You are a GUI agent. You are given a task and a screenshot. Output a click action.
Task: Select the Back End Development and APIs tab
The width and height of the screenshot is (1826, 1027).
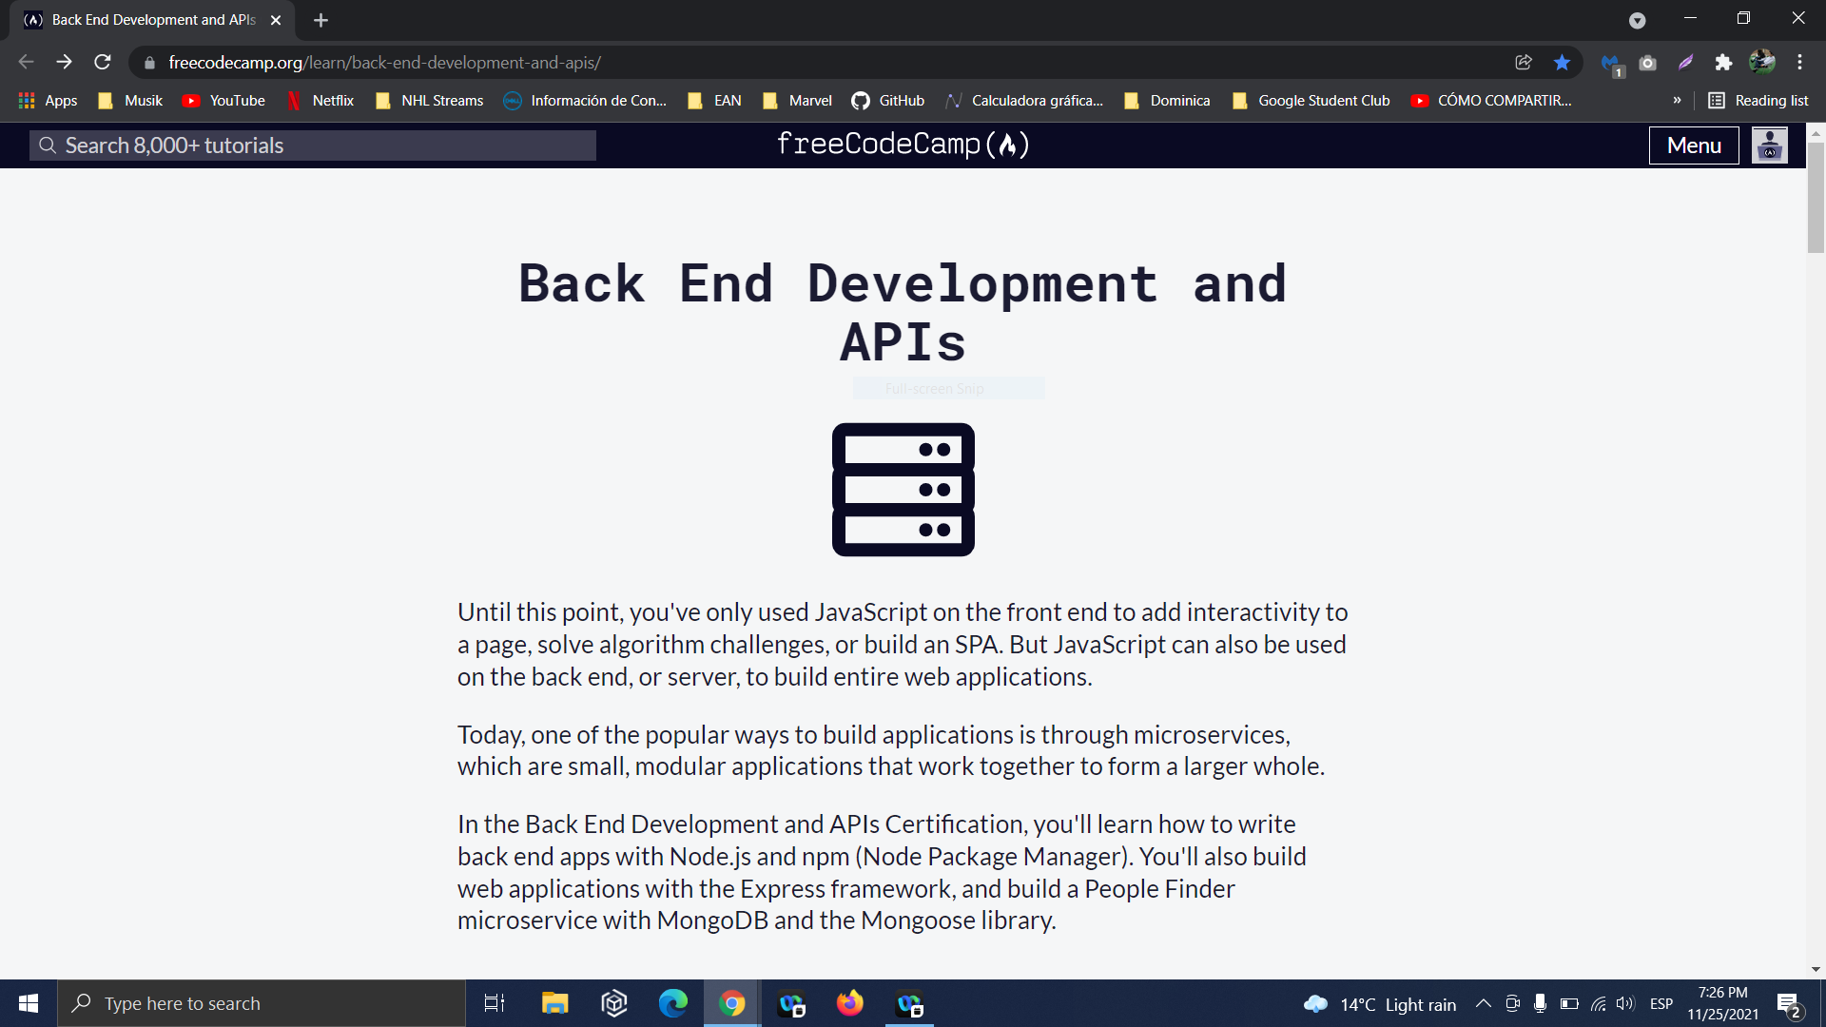(x=152, y=20)
